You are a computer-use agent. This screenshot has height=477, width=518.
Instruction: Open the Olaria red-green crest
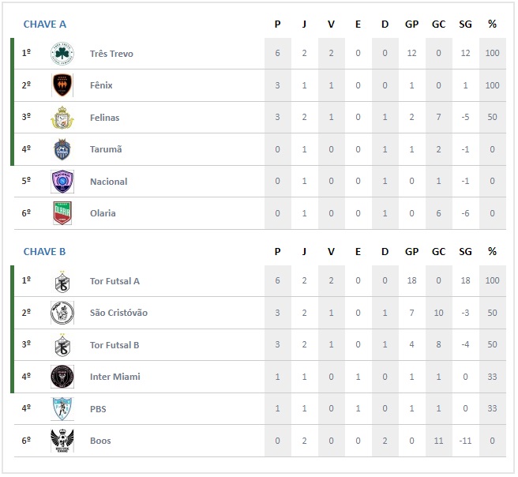(x=62, y=213)
